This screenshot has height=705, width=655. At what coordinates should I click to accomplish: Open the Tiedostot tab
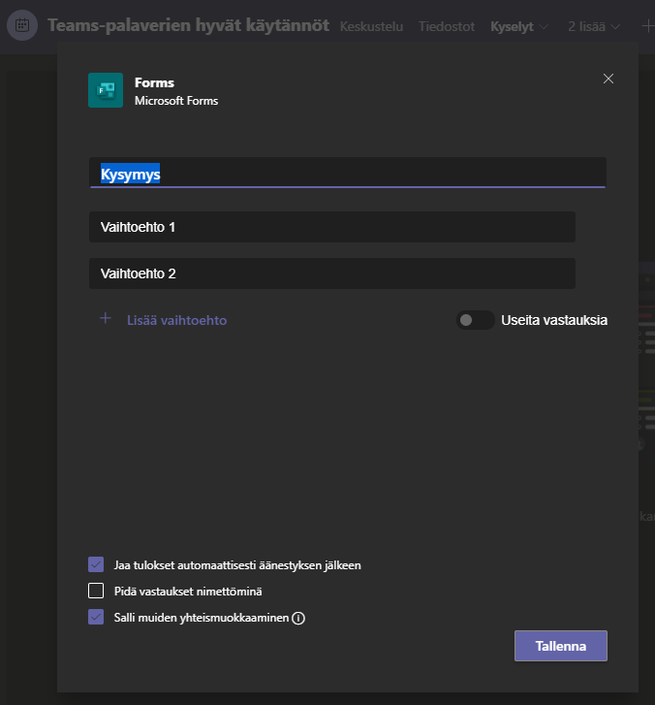[x=447, y=26]
